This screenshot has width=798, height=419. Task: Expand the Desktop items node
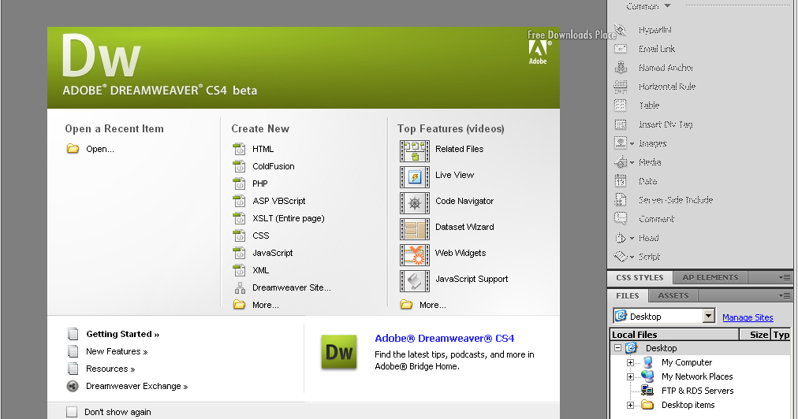(x=630, y=406)
